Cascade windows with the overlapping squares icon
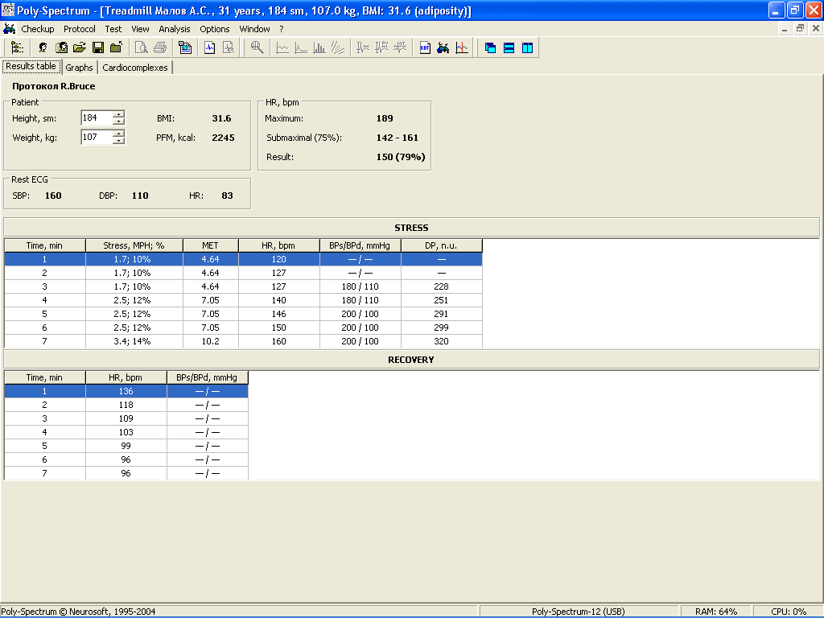The width and height of the screenshot is (824, 618). tap(490, 47)
